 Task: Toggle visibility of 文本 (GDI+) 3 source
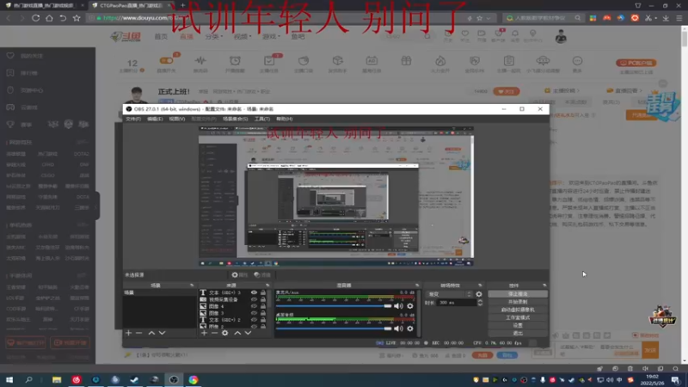(x=254, y=292)
